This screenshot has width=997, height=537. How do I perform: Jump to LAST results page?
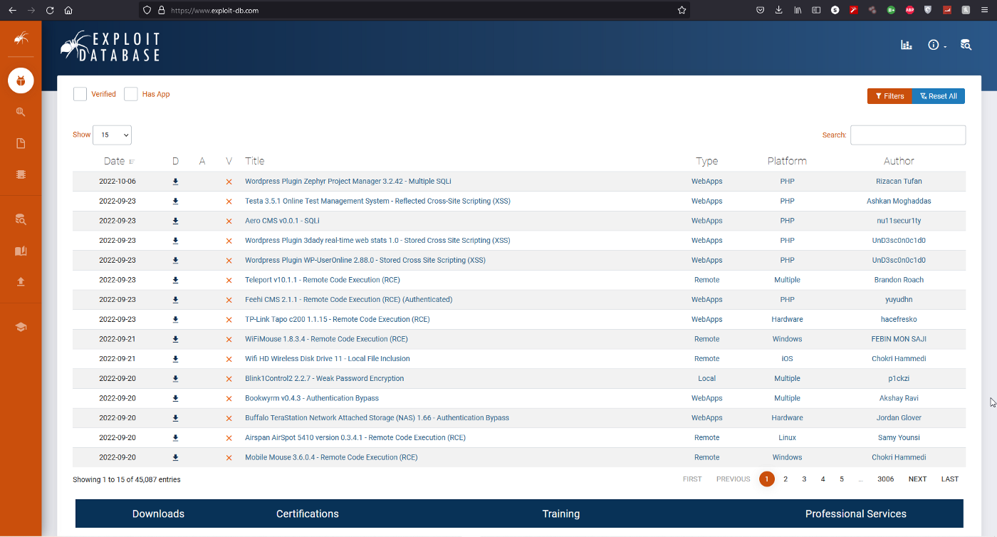coord(950,479)
